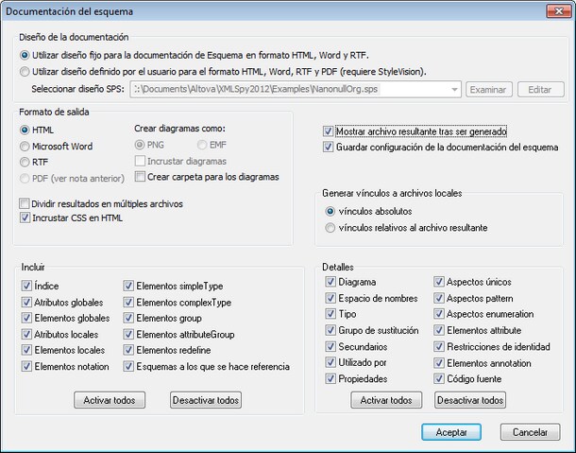Viewport: 576px width, 453px height.
Task: Select user-defined design requiring StyleVision
Action: click(25, 72)
